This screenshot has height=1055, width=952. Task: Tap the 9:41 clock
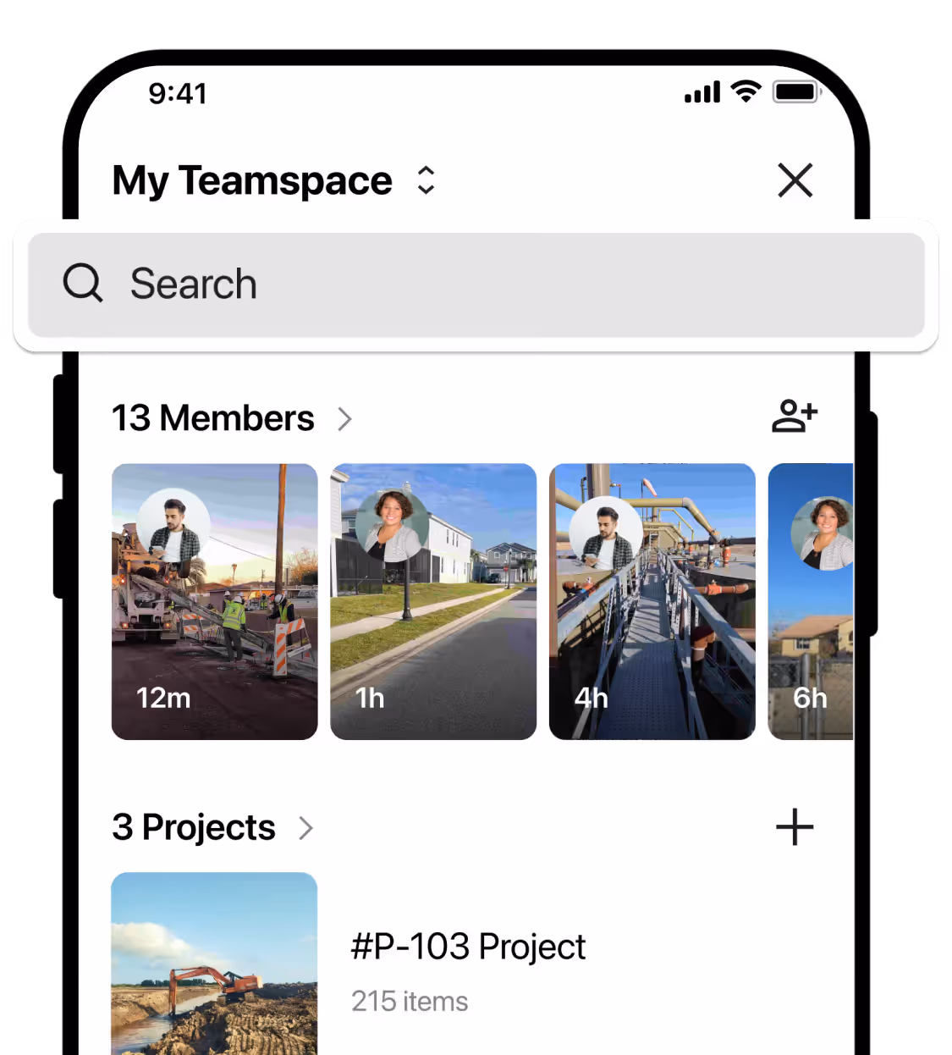click(178, 93)
